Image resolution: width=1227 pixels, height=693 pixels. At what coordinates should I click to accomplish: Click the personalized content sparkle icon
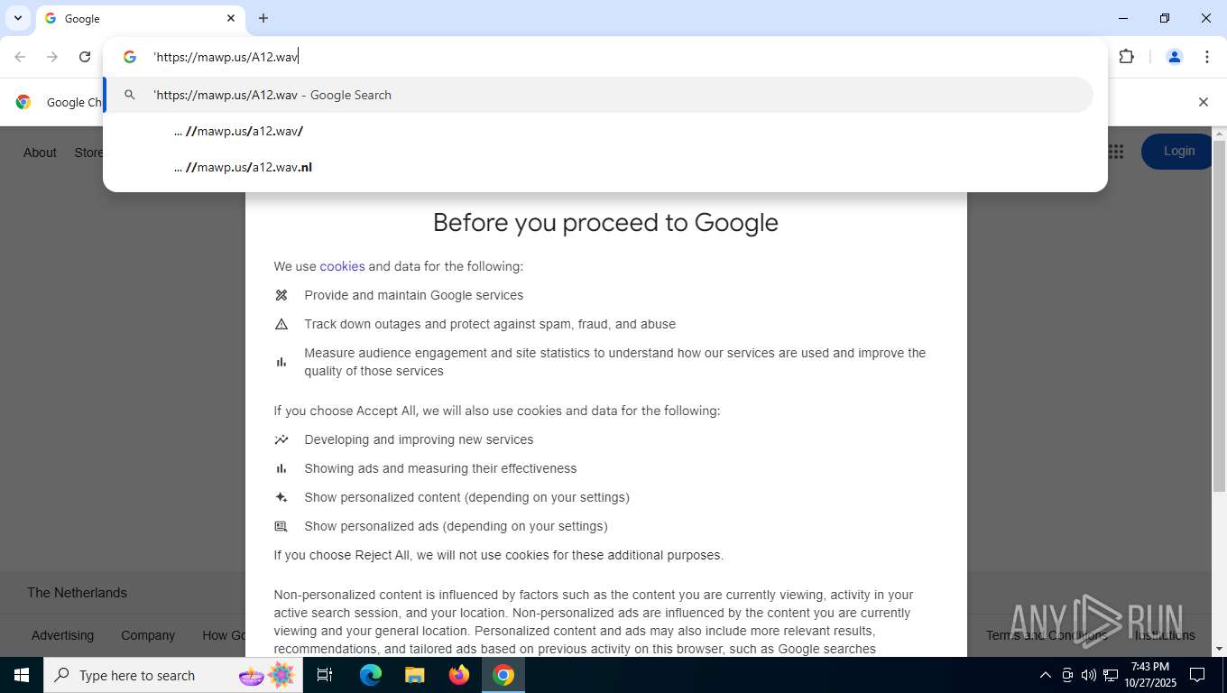281,497
